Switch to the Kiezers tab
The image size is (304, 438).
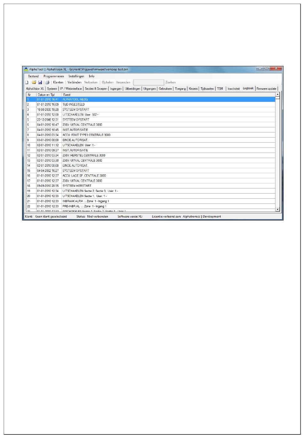pyautogui.click(x=193, y=89)
